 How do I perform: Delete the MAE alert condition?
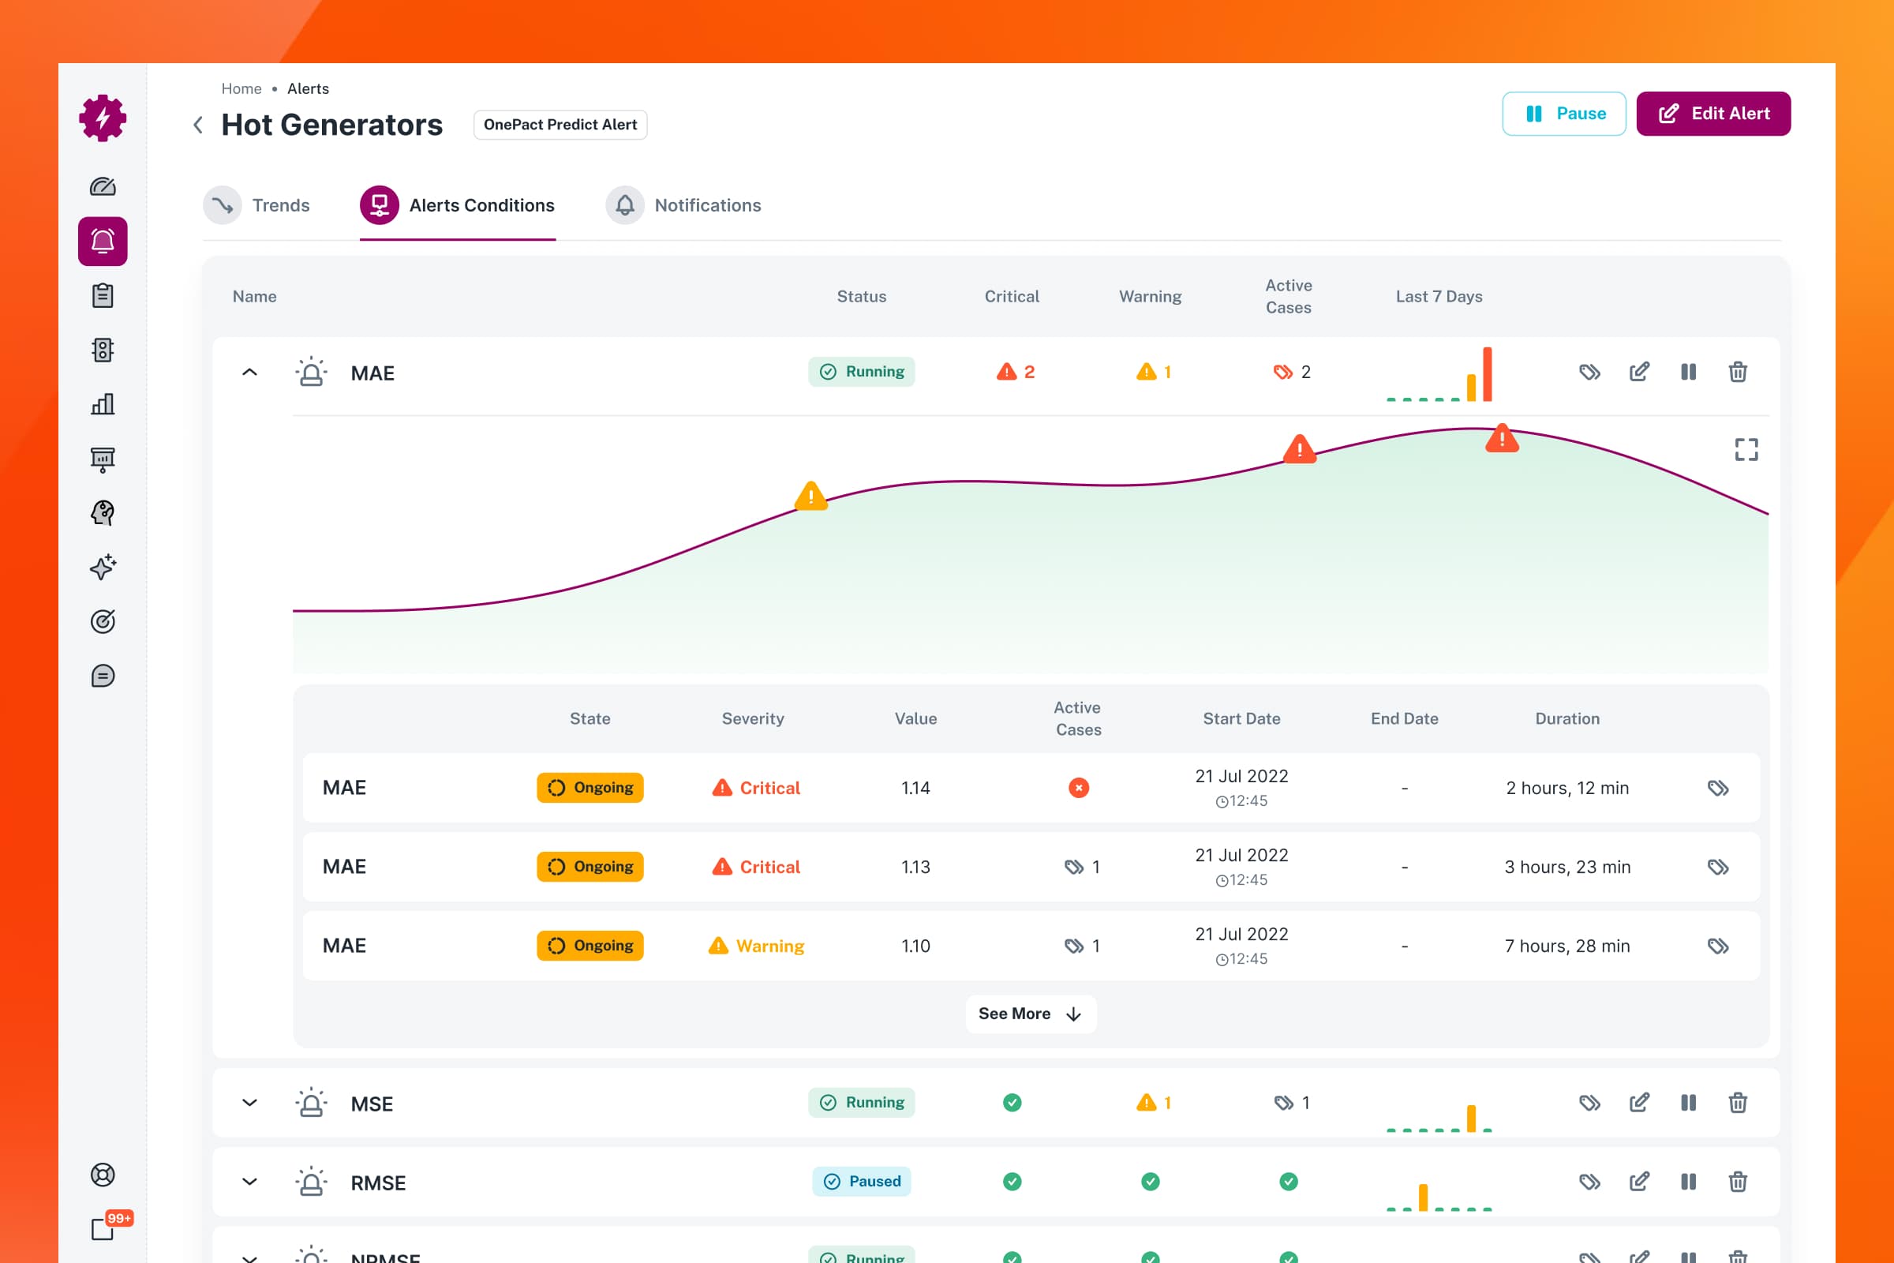[1738, 372]
